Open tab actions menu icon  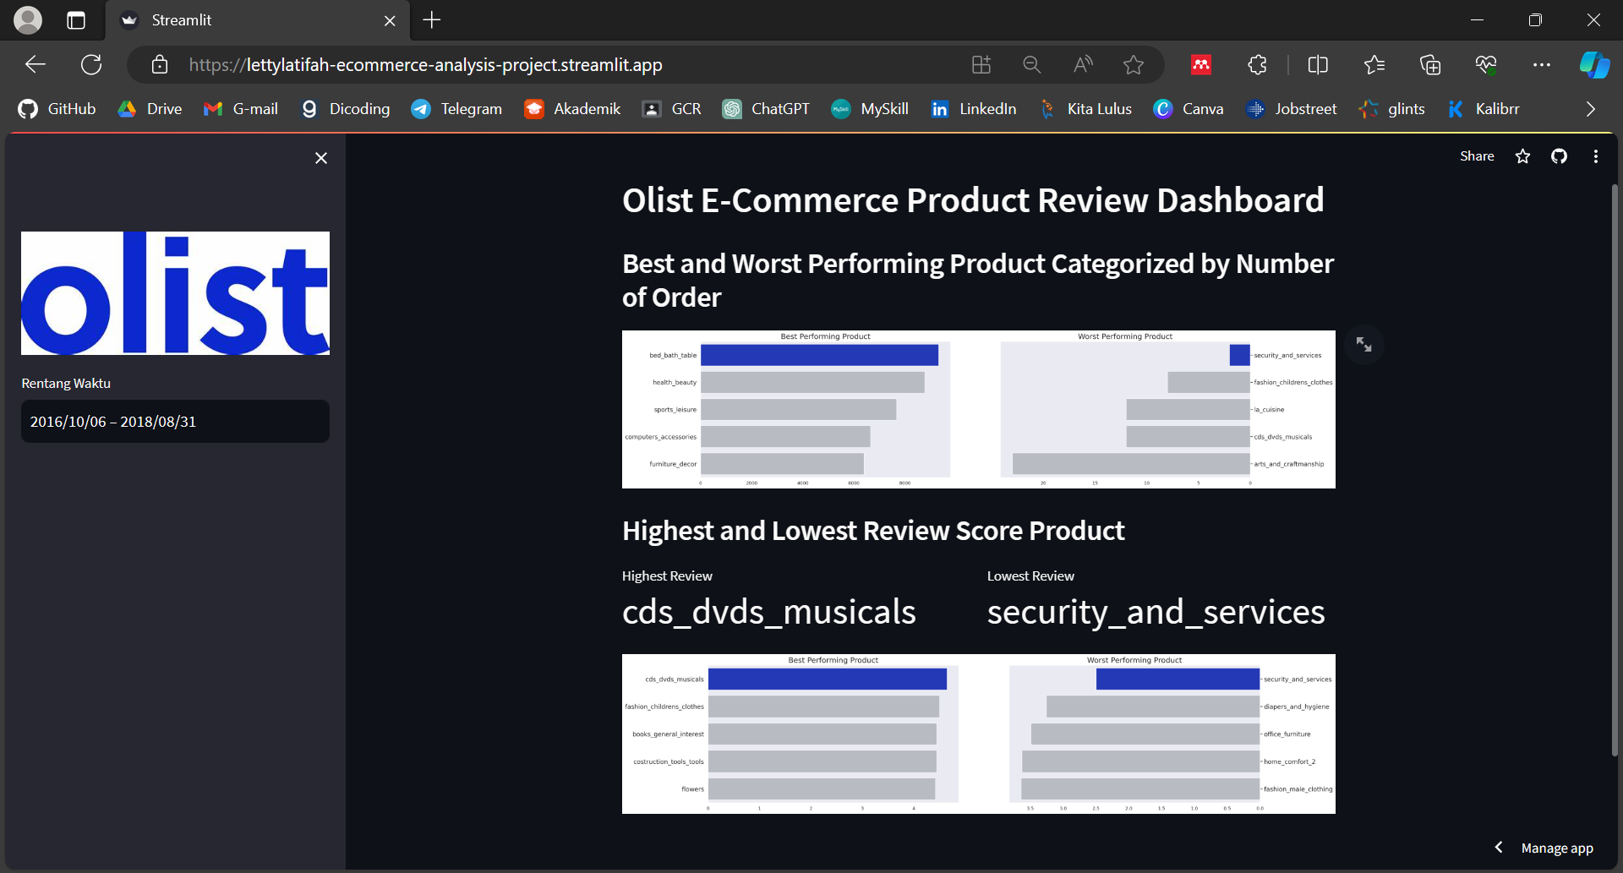click(76, 20)
